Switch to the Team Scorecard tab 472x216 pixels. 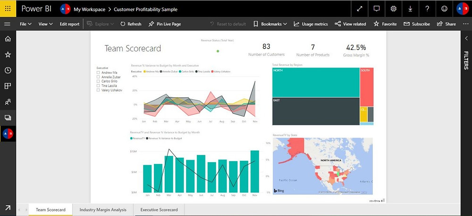pyautogui.click(x=51, y=210)
